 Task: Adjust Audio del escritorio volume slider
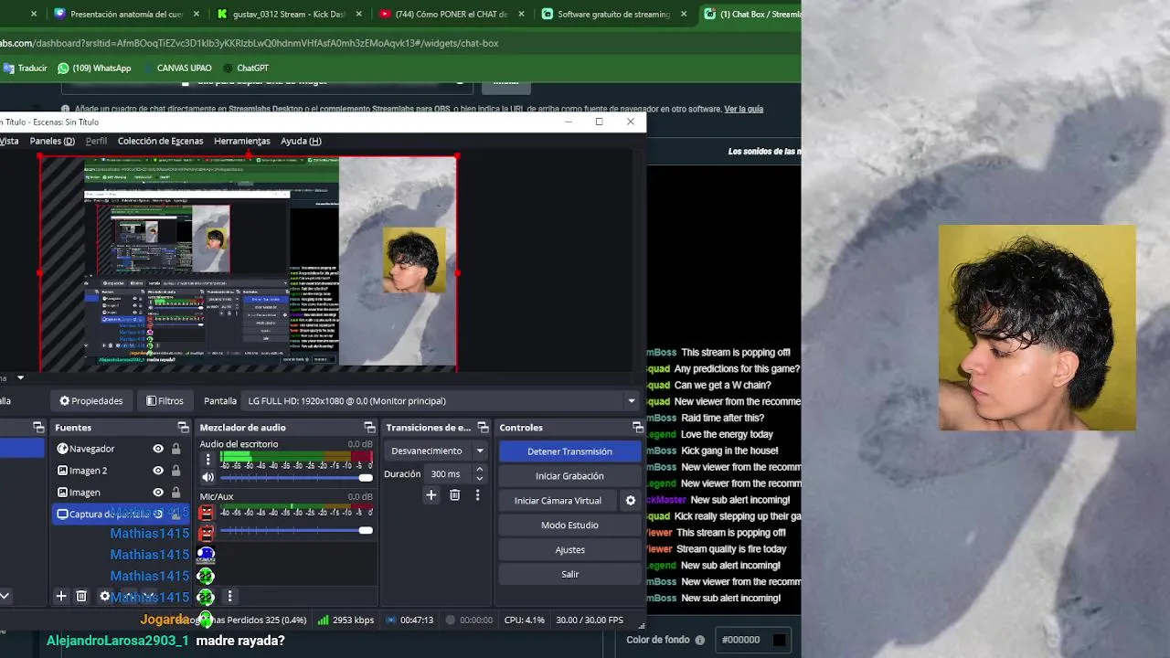296,477
